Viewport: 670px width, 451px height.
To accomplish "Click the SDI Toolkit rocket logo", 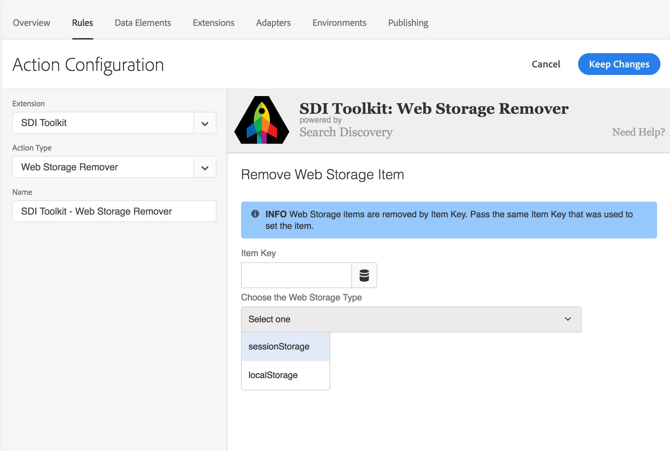I will tap(261, 120).
